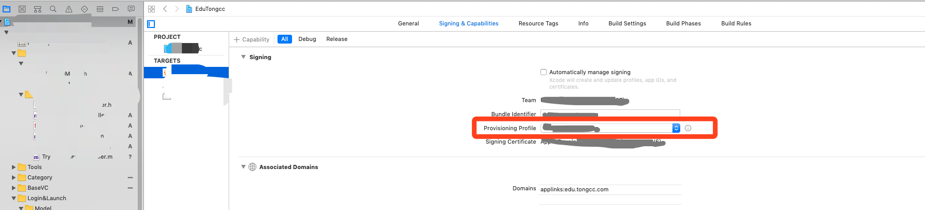This screenshot has width=925, height=210.
Task: Click the Model folder icon
Action: tap(29, 208)
